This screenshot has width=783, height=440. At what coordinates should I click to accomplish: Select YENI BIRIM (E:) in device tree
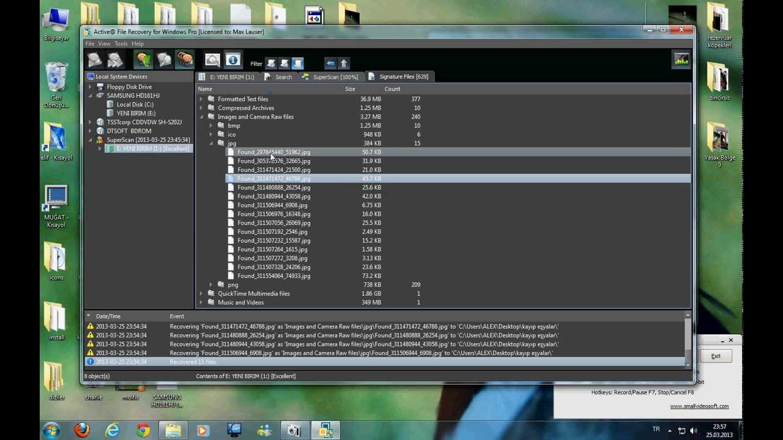[136, 113]
